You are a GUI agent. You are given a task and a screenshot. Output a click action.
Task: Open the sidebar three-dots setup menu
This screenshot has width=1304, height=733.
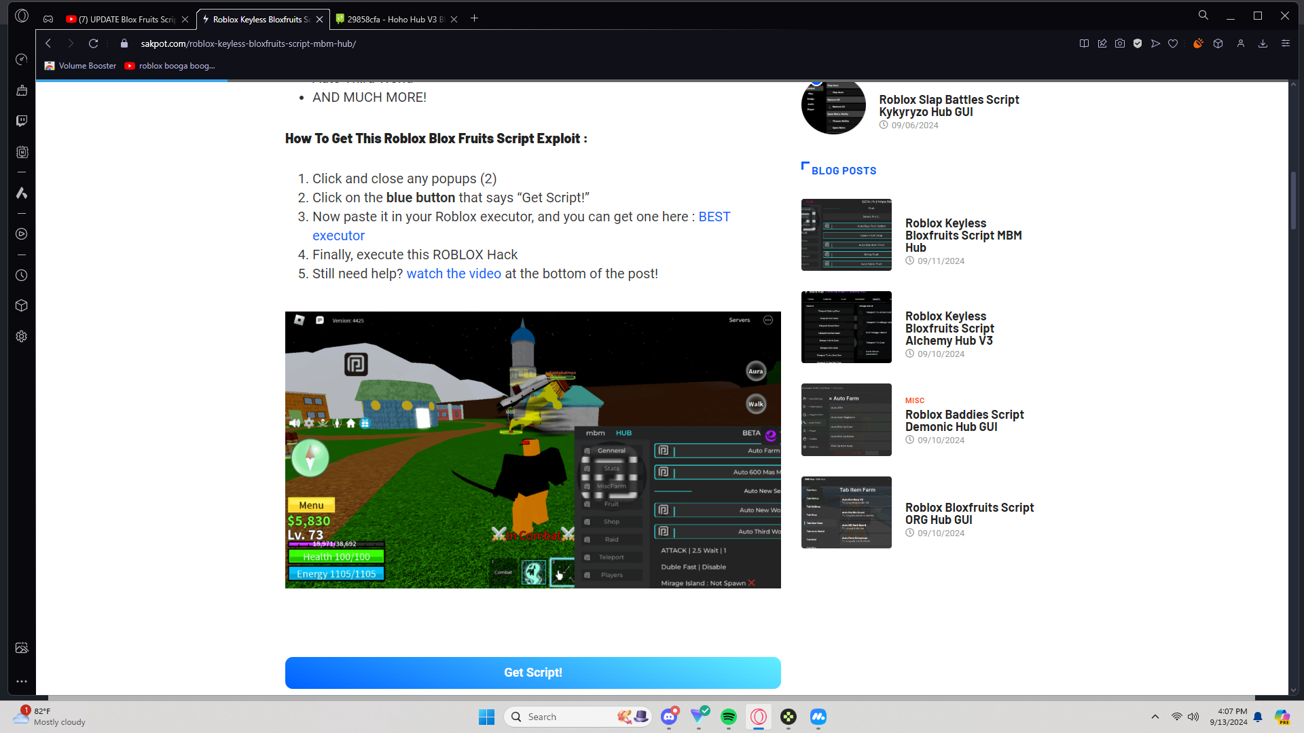pos(22,681)
